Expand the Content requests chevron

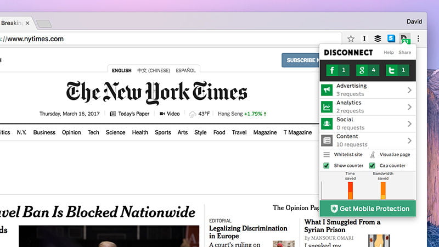[409, 141]
